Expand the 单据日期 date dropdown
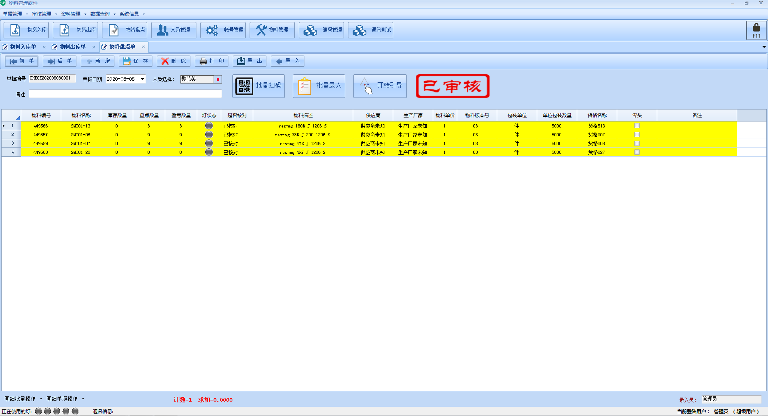This screenshot has height=416, width=768. coord(142,79)
